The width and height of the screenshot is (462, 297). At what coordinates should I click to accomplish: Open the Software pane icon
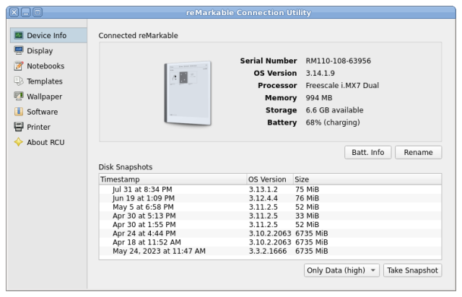point(19,112)
